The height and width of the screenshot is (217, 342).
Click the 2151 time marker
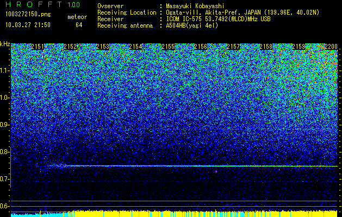tap(38, 47)
